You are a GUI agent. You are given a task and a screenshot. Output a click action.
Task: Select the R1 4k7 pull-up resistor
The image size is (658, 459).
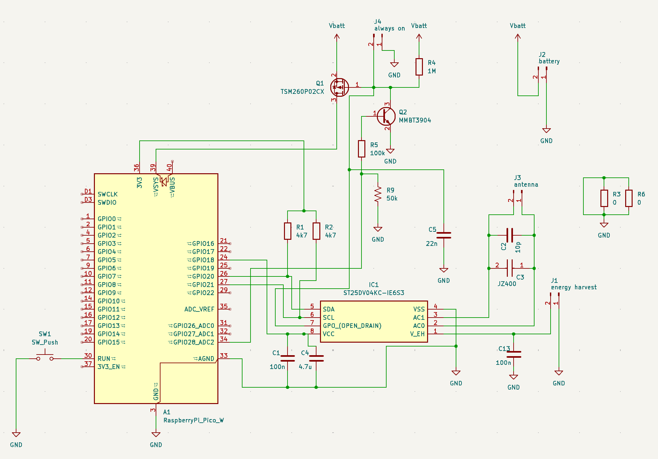tap(288, 231)
